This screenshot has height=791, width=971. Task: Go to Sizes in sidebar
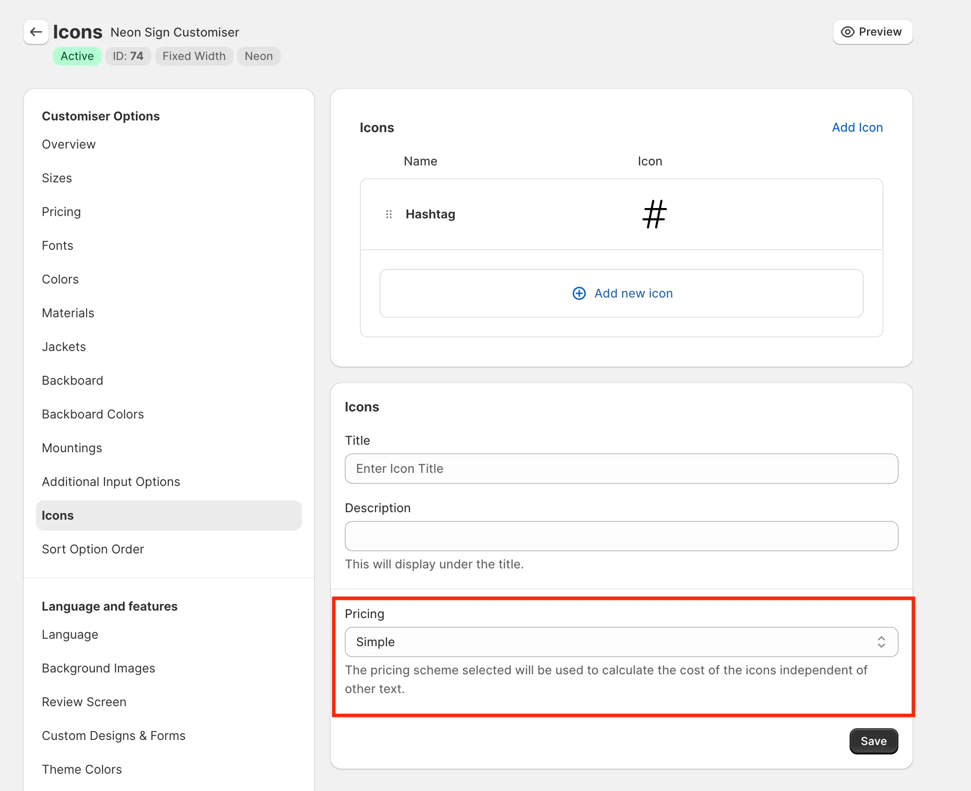[x=57, y=178]
